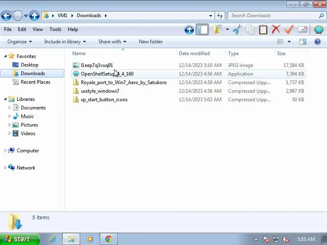Toggle navigation pane toolbar button

coord(202,29)
